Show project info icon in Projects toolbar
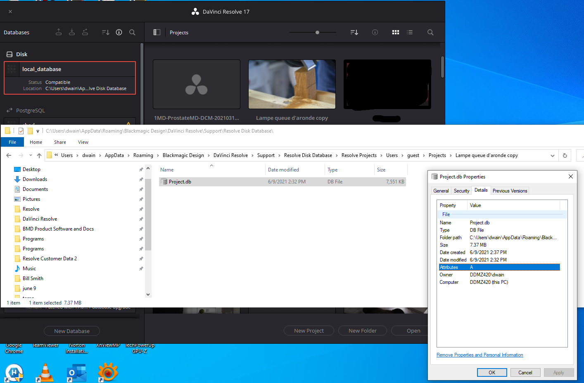This screenshot has width=584, height=383. pos(375,32)
